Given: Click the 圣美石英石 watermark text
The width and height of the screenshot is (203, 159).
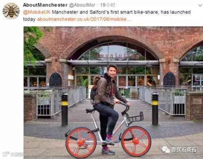Looking at the screenshot, I should pos(184,150).
